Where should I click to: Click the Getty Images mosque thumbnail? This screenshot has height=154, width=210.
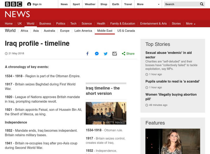pyautogui.click(x=106, y=113)
